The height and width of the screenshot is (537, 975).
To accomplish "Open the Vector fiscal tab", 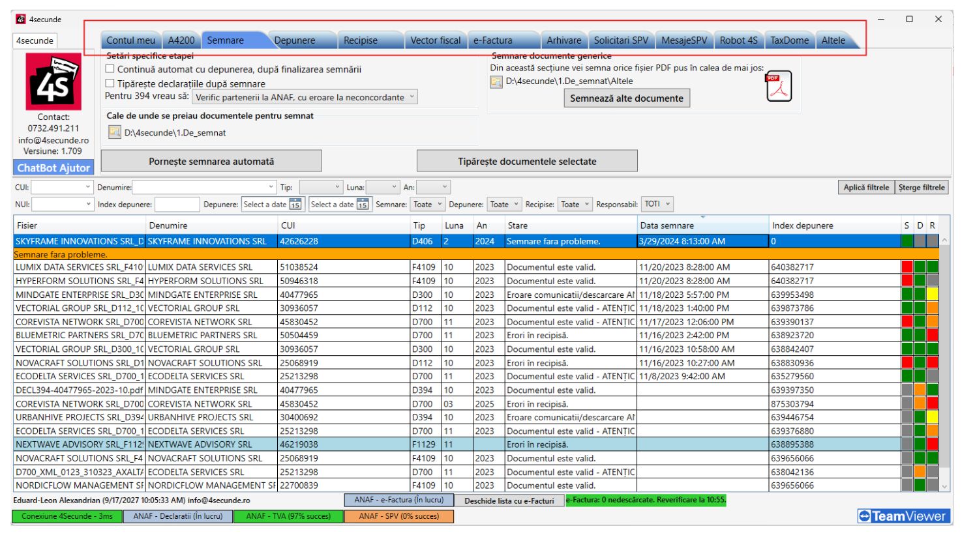I will pos(435,40).
